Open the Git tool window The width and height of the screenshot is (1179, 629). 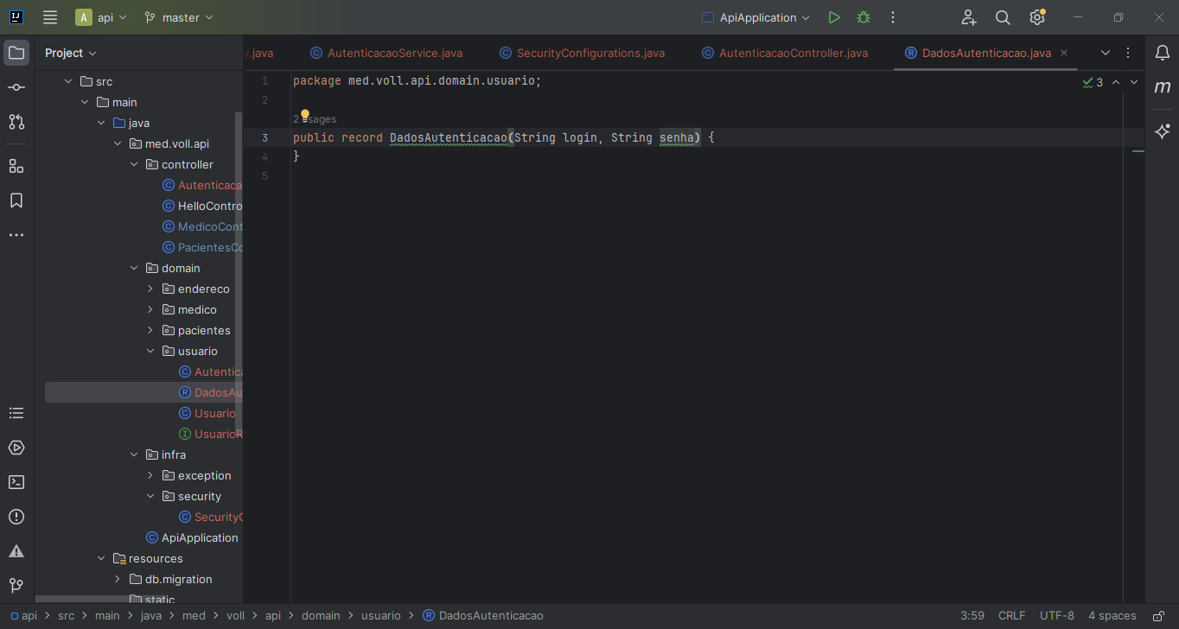pos(16,586)
